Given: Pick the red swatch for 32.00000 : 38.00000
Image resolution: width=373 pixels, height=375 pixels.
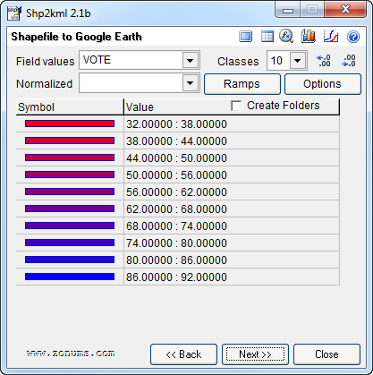Looking at the screenshot, I should tap(70, 124).
